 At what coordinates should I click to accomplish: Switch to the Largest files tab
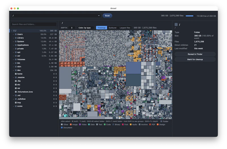pyautogui.click(x=125, y=28)
